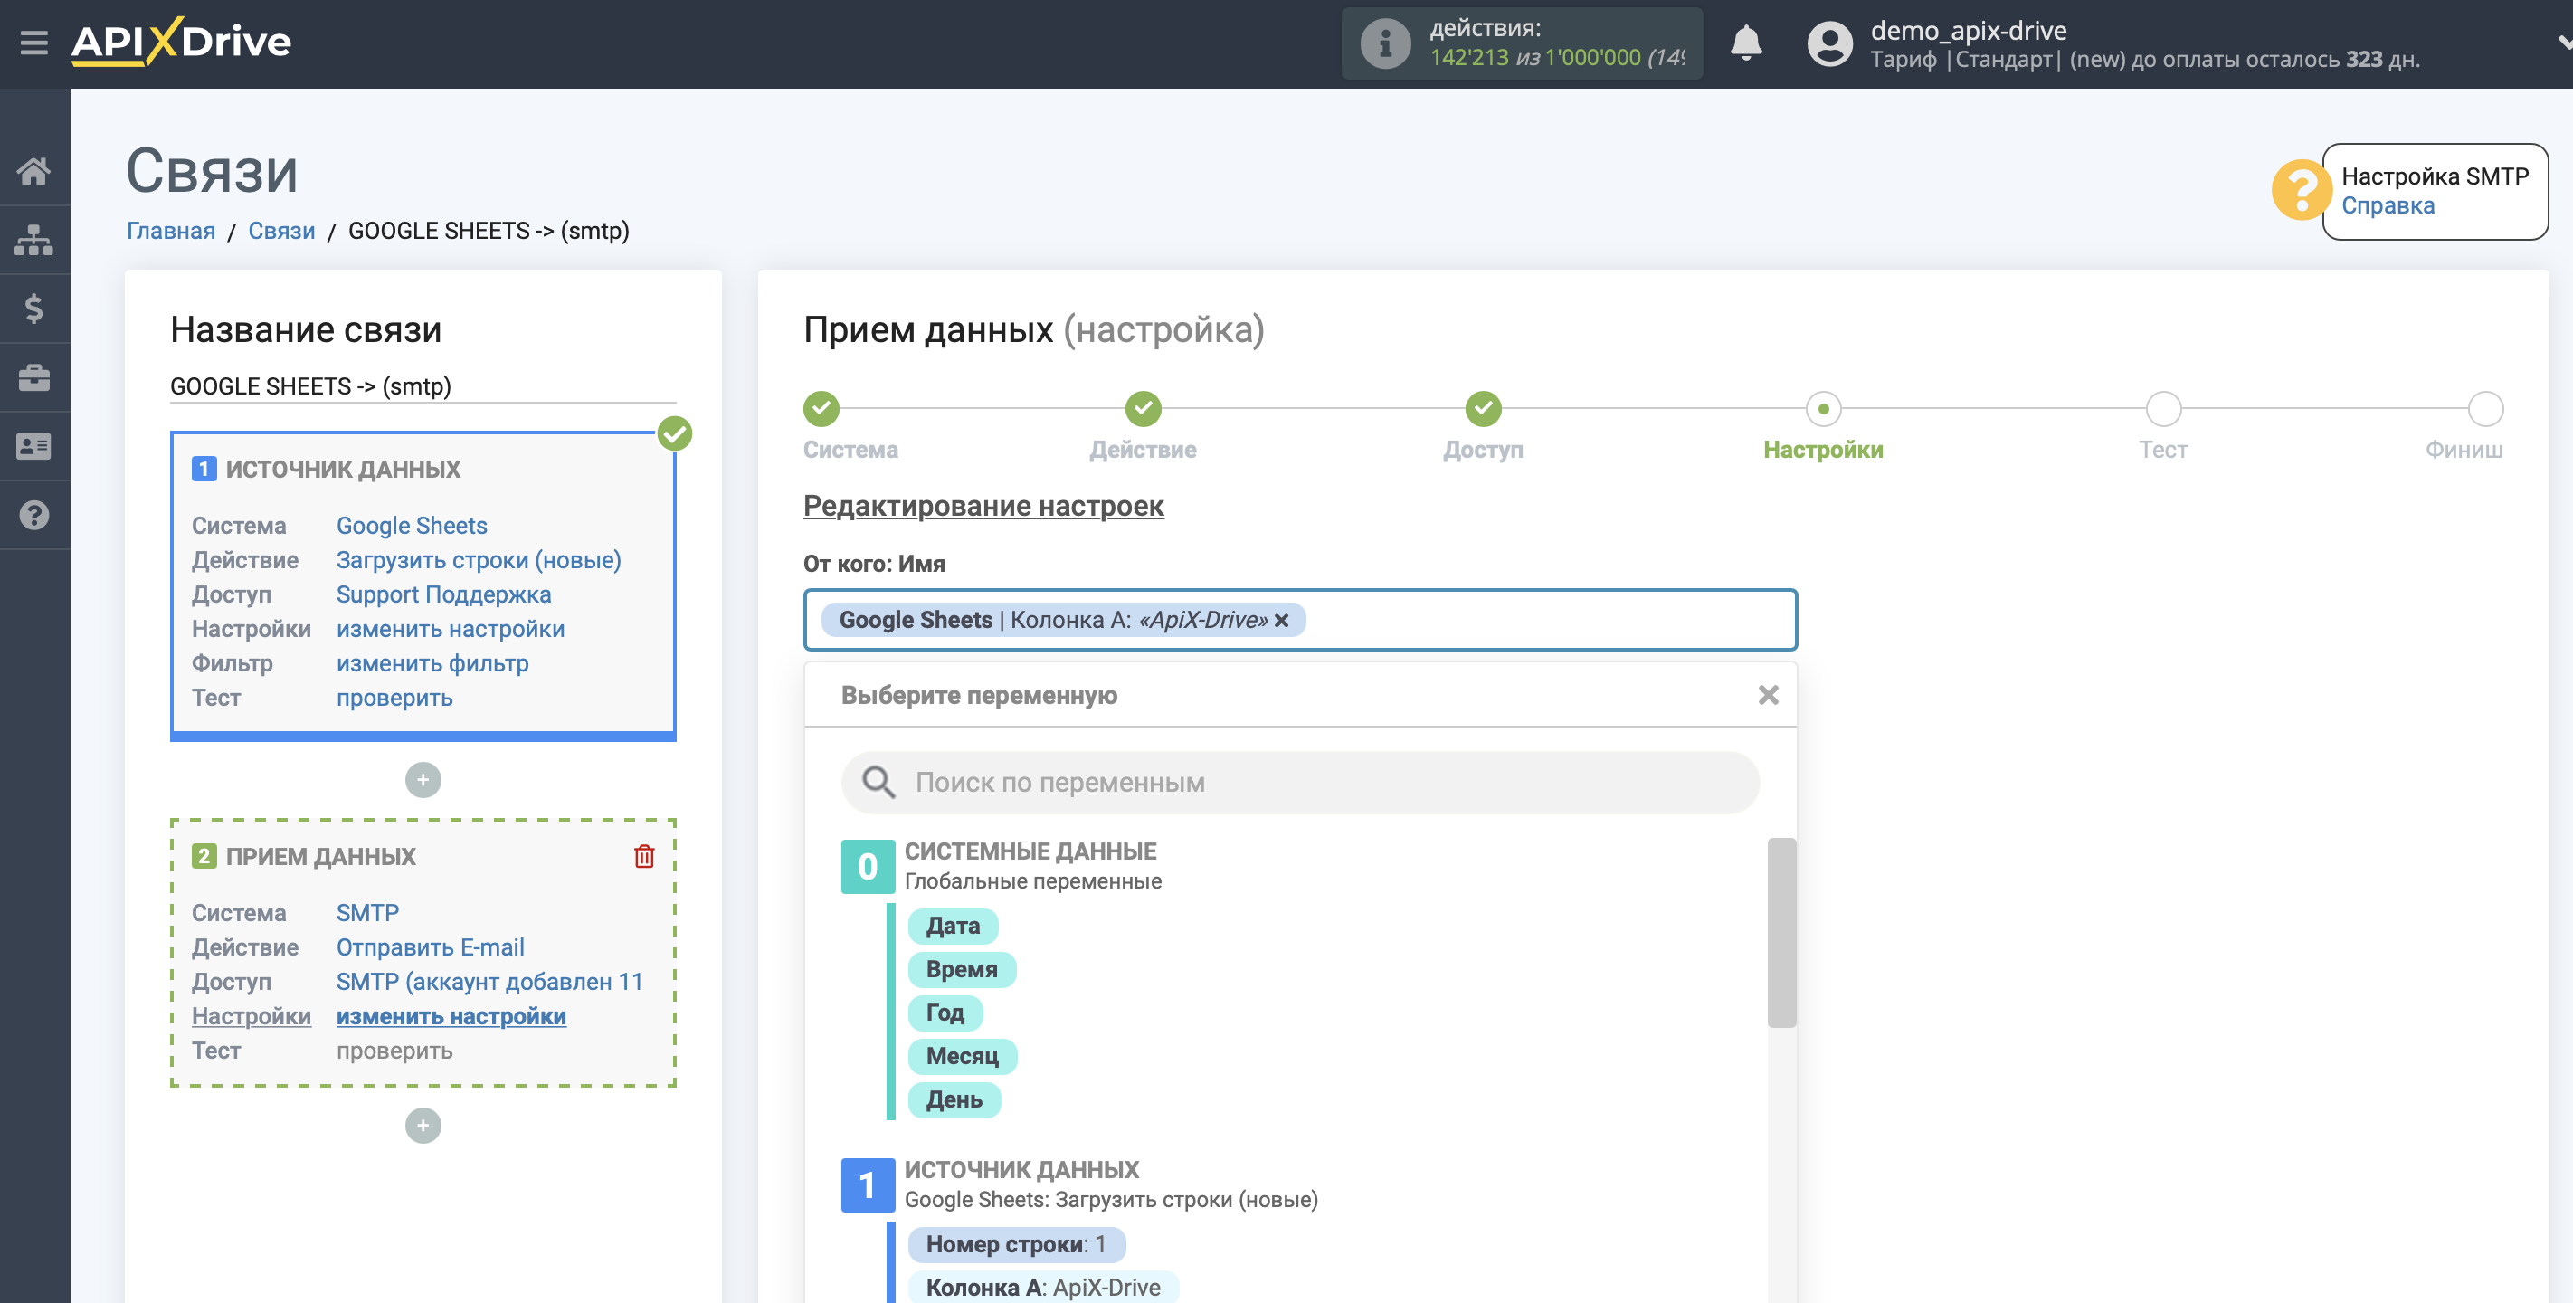
Task: Open the Google Sheets system link
Action: click(x=412, y=526)
